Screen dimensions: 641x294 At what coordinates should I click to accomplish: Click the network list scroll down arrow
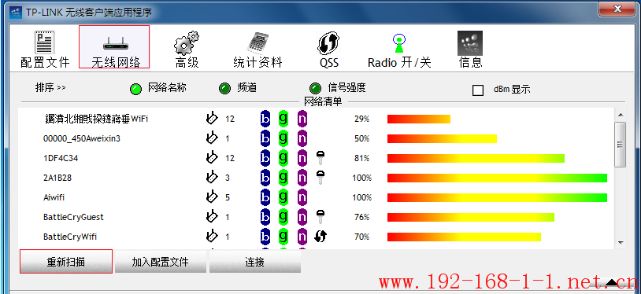click(621, 243)
